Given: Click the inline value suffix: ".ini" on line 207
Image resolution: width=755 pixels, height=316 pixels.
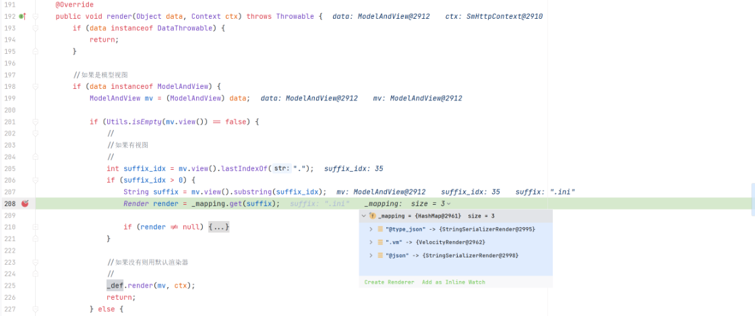Looking at the screenshot, I should [x=545, y=192].
